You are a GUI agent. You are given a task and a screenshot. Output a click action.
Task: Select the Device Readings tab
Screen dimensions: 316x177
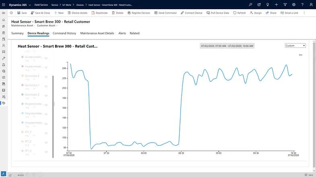coord(38,33)
